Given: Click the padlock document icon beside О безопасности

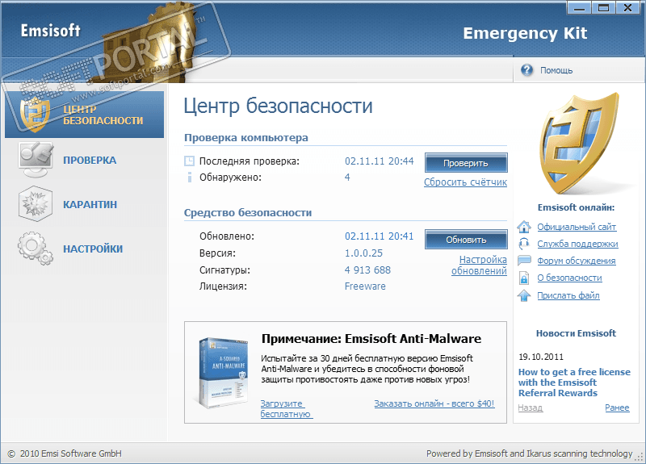Looking at the screenshot, I should [x=524, y=278].
